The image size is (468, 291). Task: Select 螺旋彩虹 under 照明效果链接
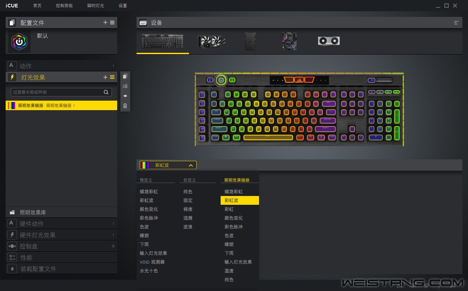click(x=234, y=192)
